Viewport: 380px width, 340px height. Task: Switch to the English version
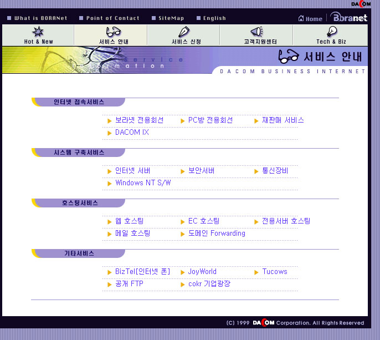(x=214, y=18)
